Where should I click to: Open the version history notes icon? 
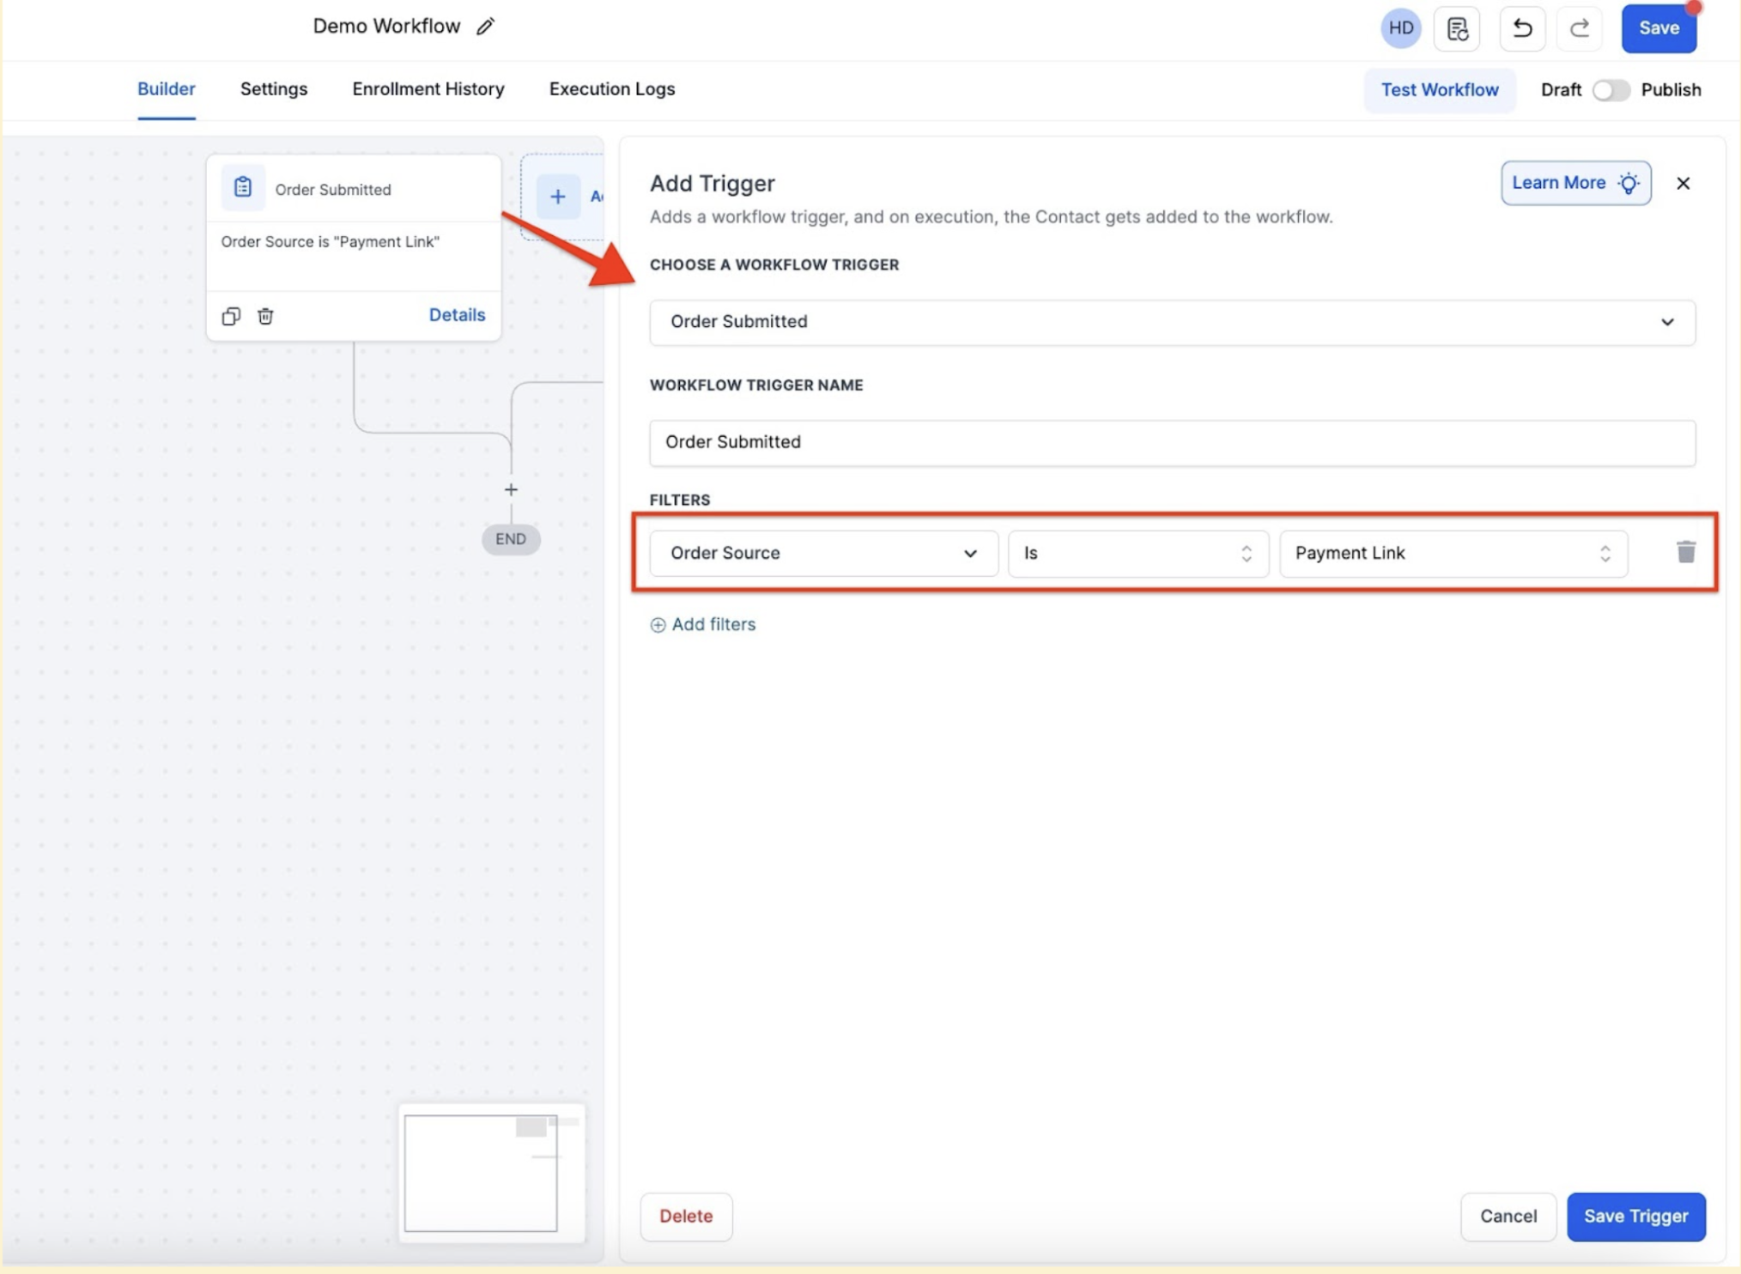coord(1457,28)
